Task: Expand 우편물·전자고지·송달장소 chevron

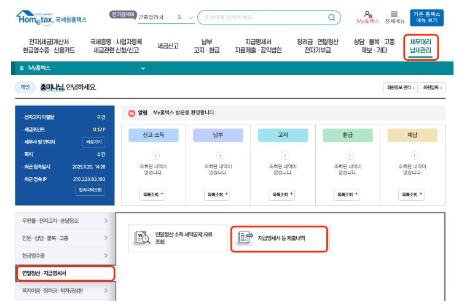Action: [106, 220]
